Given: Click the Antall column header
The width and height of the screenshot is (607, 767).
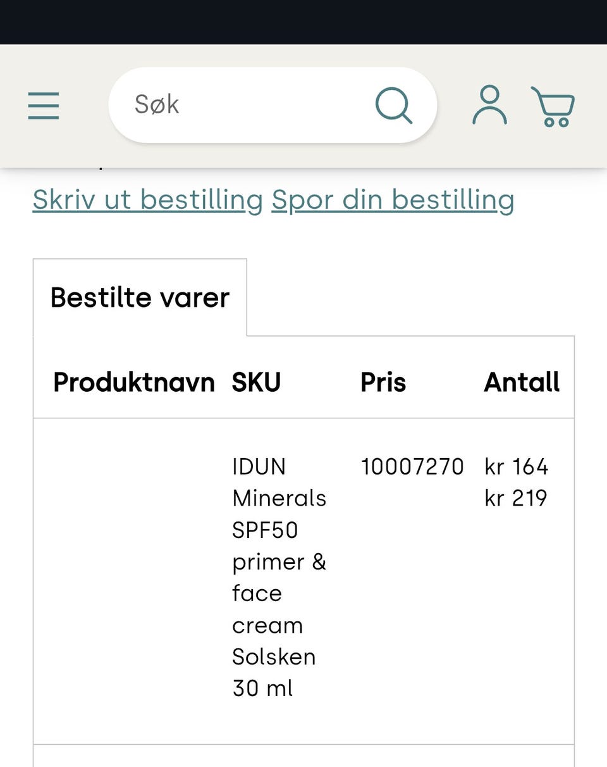Looking at the screenshot, I should [522, 382].
